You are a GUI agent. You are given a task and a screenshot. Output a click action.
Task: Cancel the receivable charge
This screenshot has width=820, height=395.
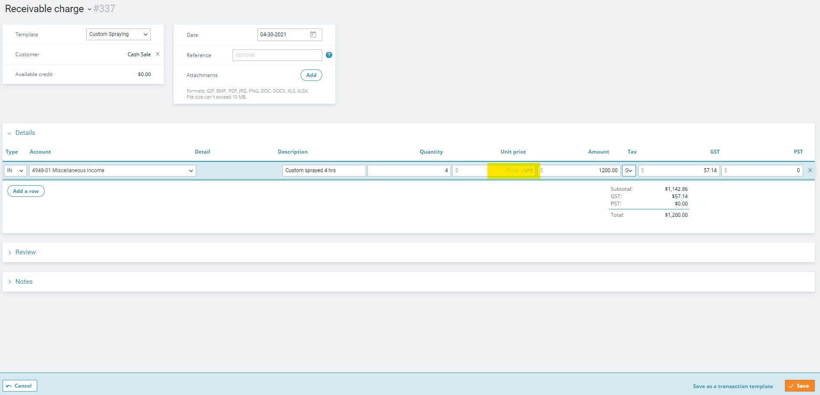click(x=20, y=386)
